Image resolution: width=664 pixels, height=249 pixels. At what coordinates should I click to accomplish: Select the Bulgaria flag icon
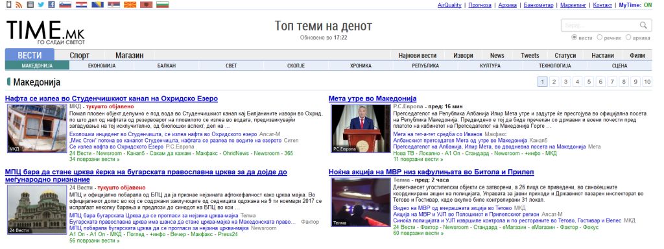click(x=162, y=5)
